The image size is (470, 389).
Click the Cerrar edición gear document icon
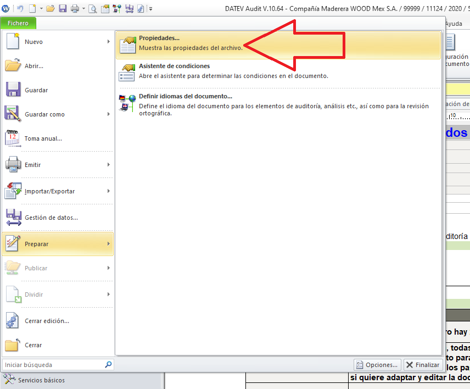click(13, 320)
